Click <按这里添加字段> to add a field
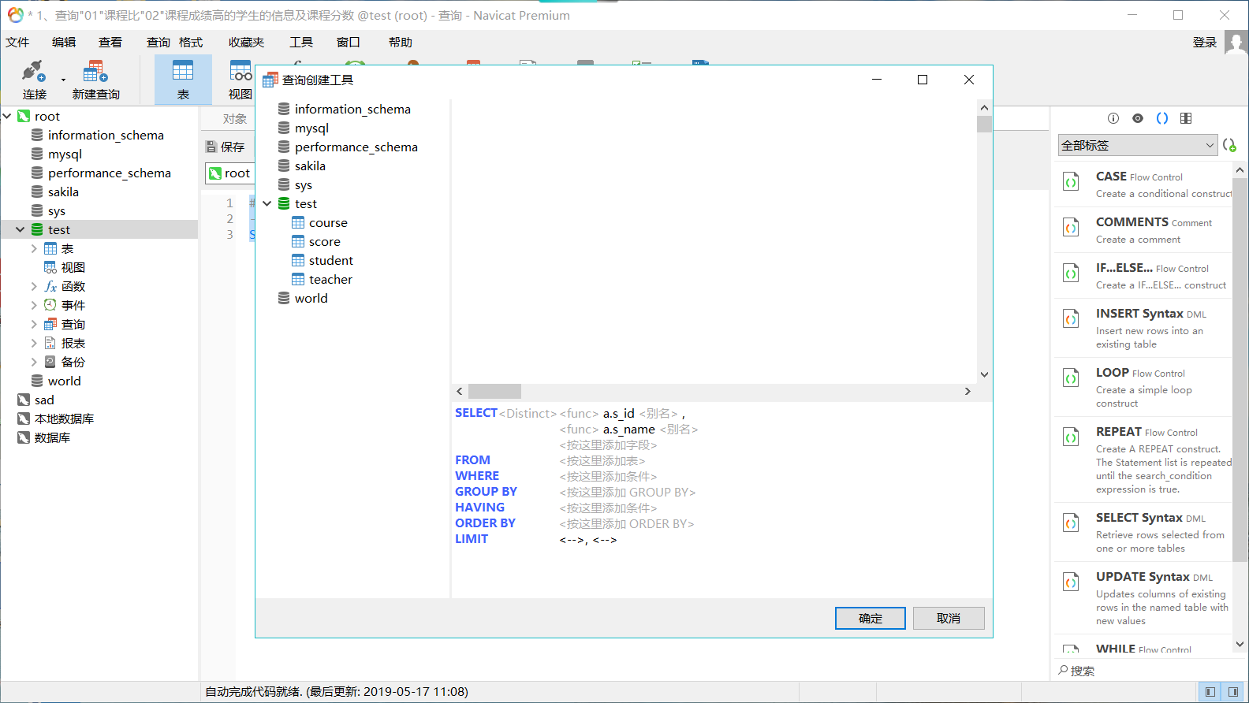1249x703 pixels. 608,445
